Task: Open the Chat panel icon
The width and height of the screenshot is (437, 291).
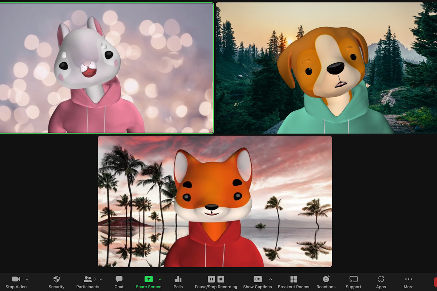Action: click(x=119, y=279)
